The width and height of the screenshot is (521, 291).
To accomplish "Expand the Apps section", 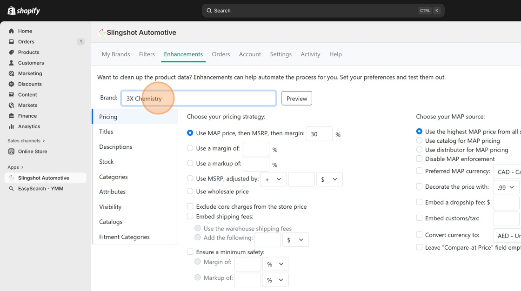I will coord(16,167).
